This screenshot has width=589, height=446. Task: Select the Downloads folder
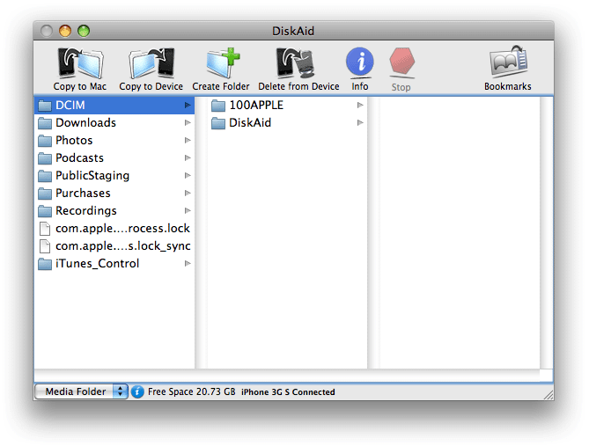tap(85, 123)
